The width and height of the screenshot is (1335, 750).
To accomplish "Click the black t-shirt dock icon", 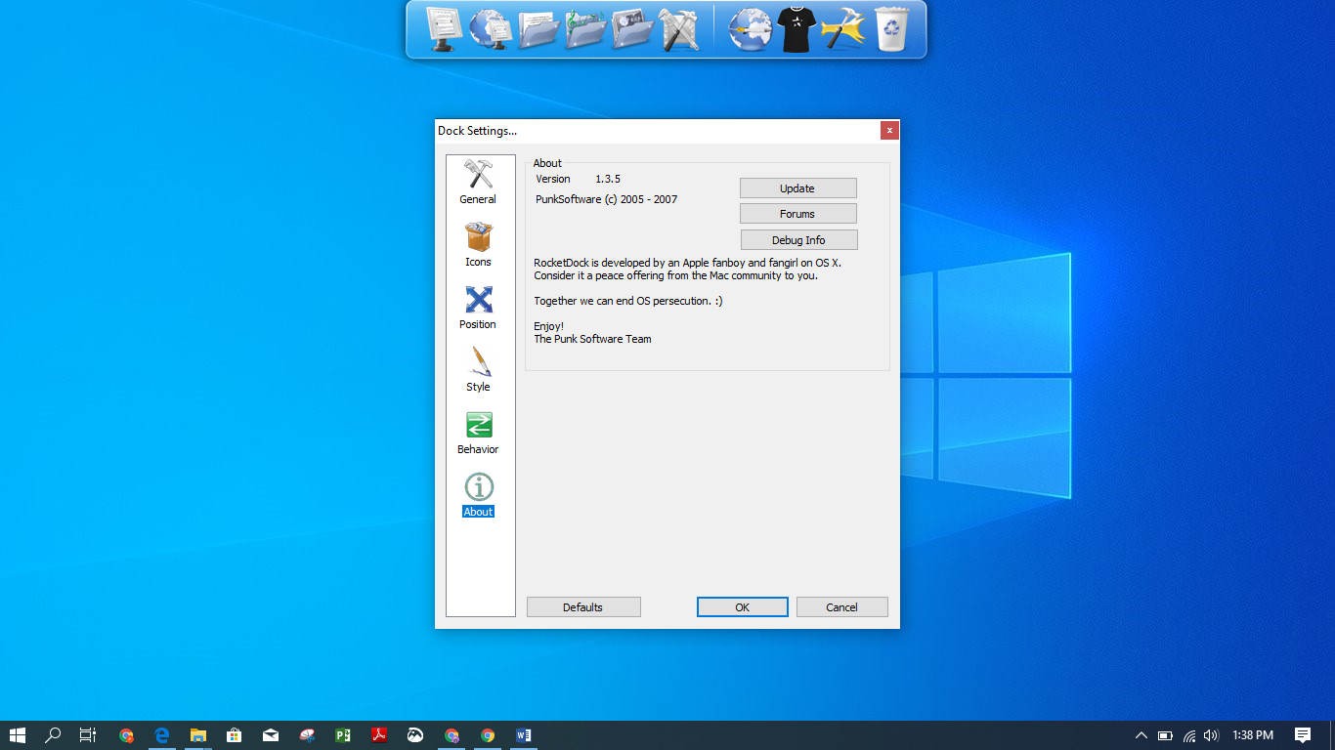I will pos(796,29).
